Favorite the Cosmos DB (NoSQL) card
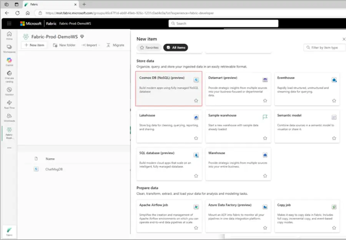 pos(196,101)
